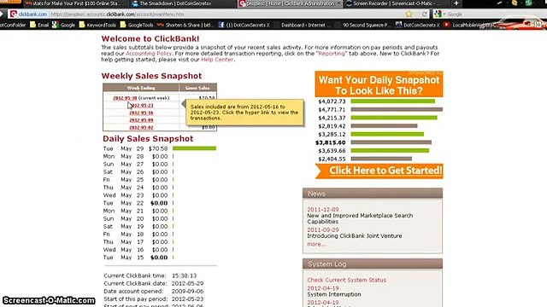Open week ending 2012-05-02 transactions
Viewport: 547px width, 307px height.
pos(141,127)
